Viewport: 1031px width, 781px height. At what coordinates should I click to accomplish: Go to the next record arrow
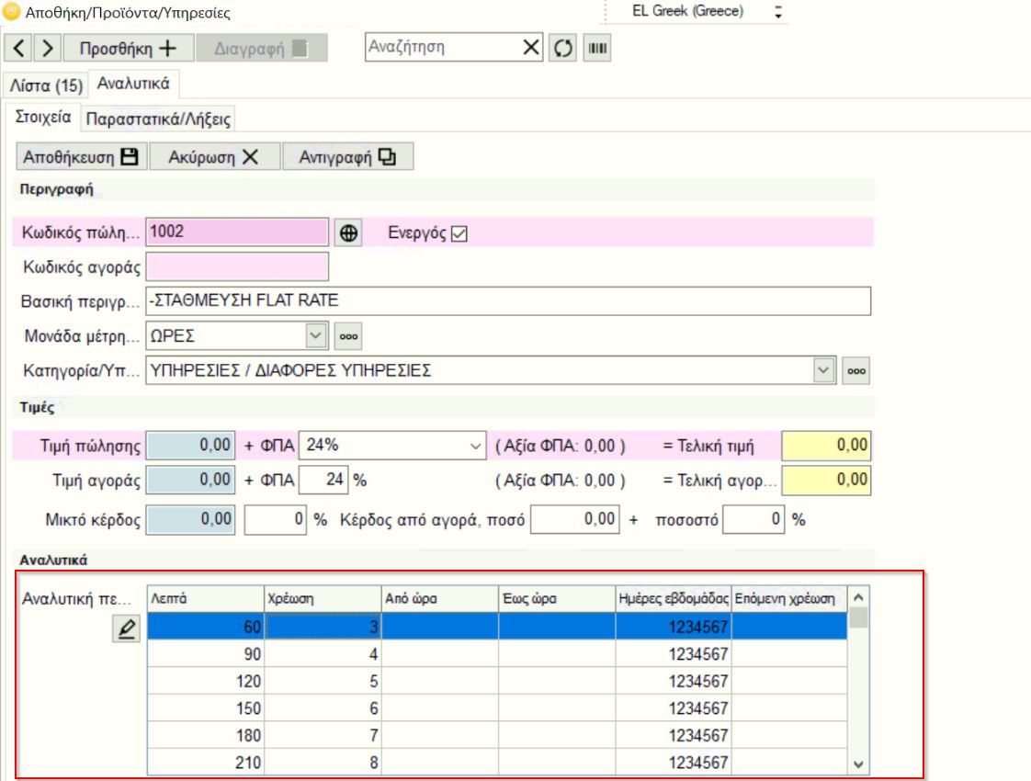[47, 48]
